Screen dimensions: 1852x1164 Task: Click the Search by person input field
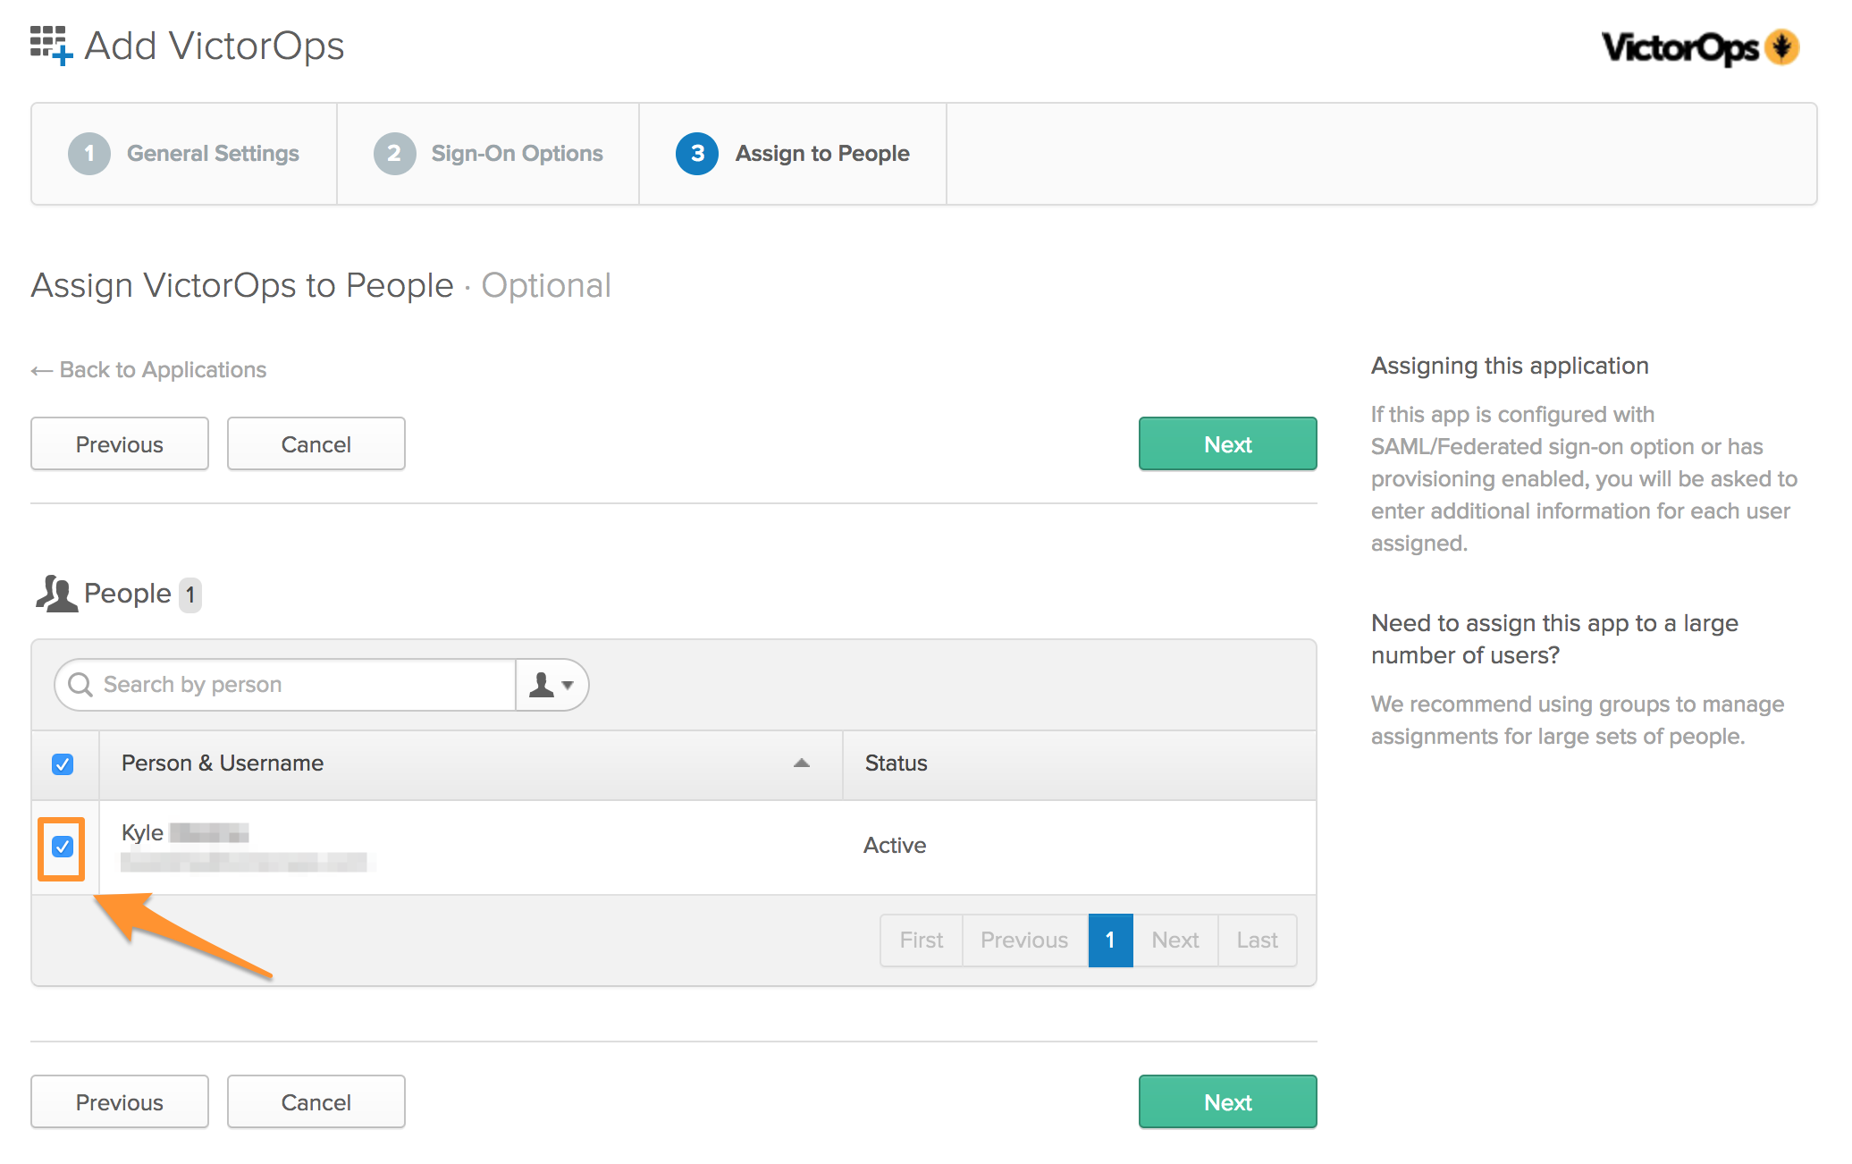pos(282,684)
